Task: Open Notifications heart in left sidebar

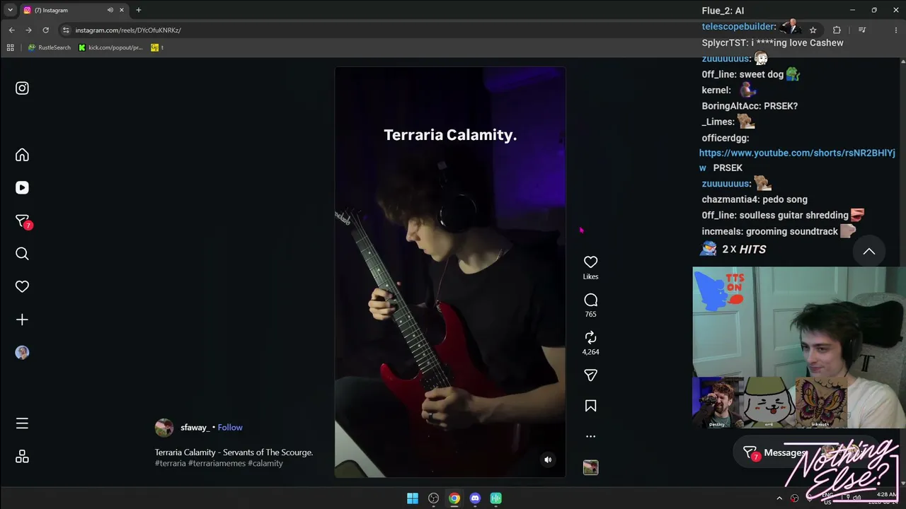Action: pyautogui.click(x=22, y=286)
